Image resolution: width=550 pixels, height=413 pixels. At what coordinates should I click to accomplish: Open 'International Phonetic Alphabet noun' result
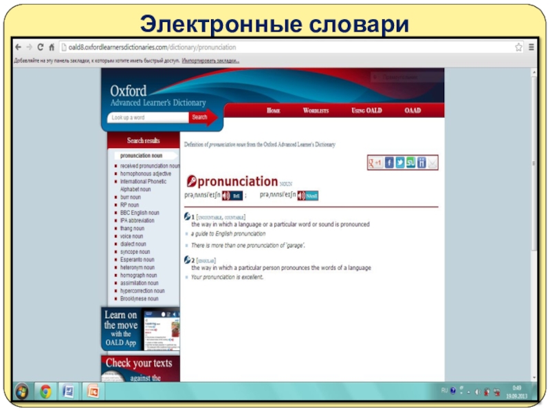[143, 185]
